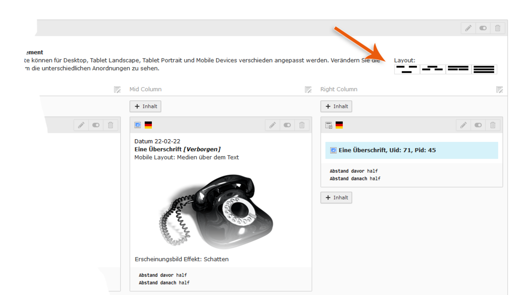Image resolution: width=523 pixels, height=295 pixels.
Task: Open text-media type icon in Mid Column
Action: [x=138, y=125]
